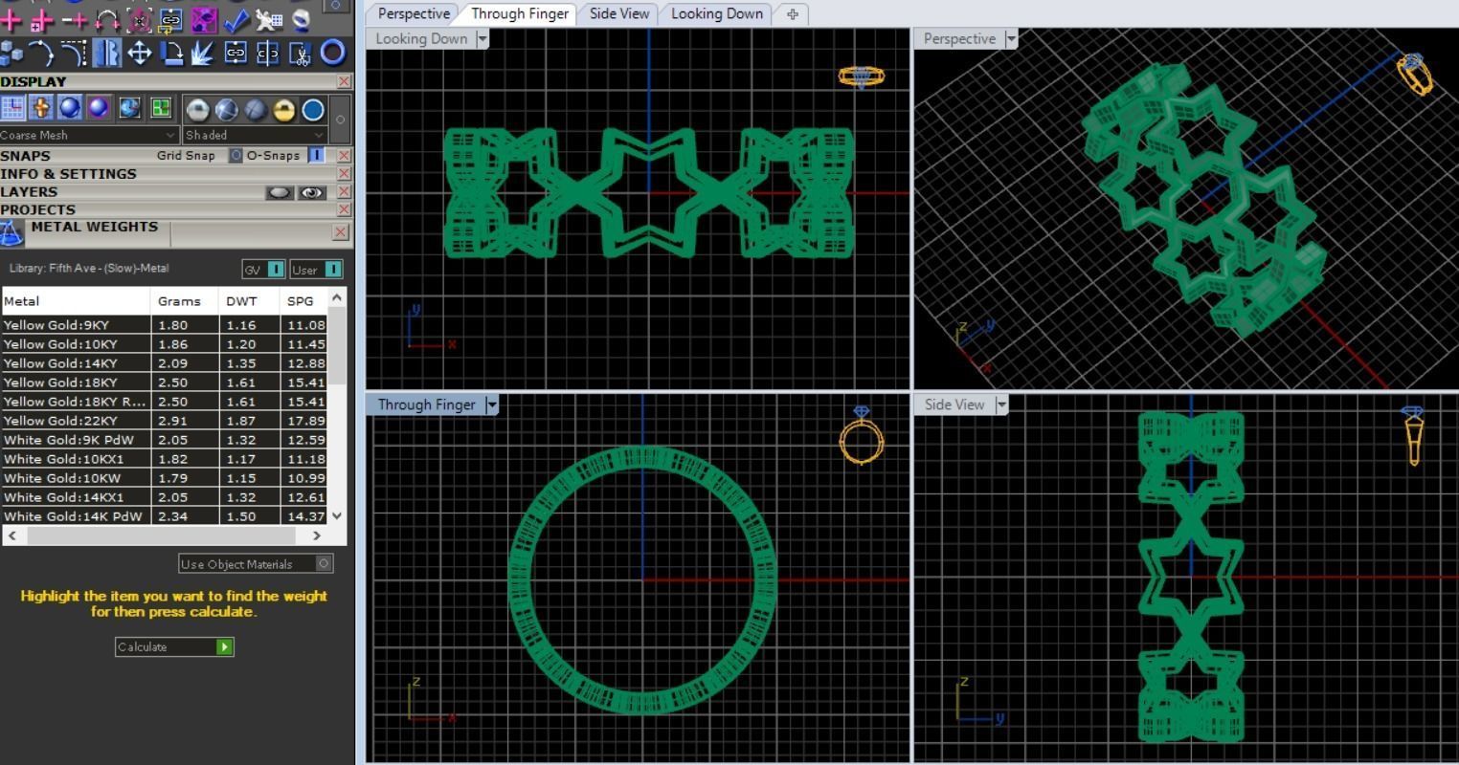Toggle the Grid Snap switch
The image size is (1459, 765).
tap(236, 155)
